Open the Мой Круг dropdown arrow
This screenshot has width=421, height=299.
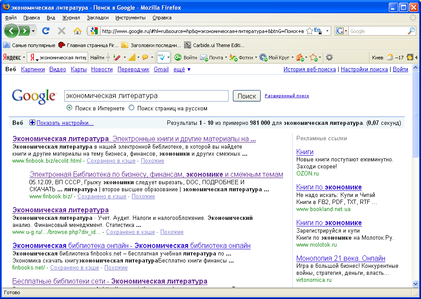coord(292,58)
